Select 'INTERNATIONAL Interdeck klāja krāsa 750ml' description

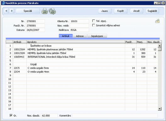(x=51, y=57)
